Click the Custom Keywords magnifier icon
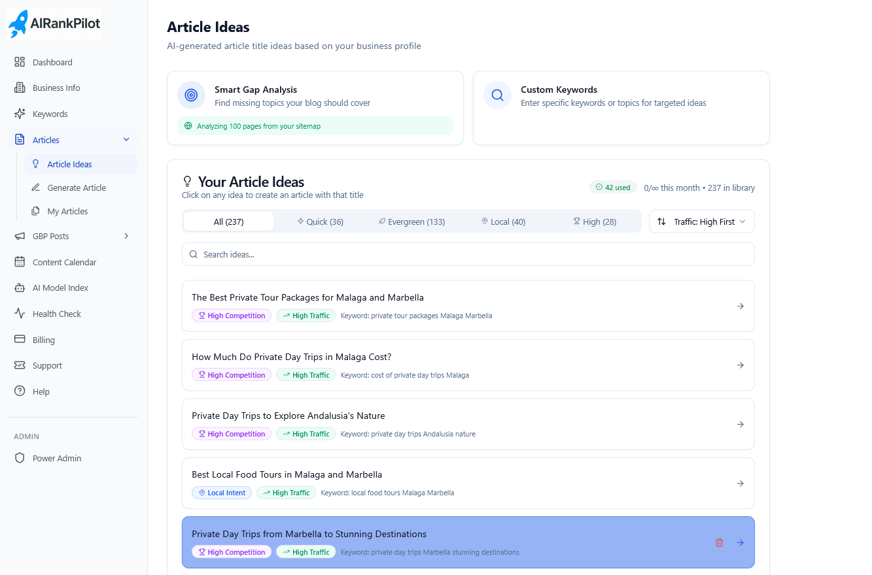Image resolution: width=872 pixels, height=575 pixels. tap(497, 95)
